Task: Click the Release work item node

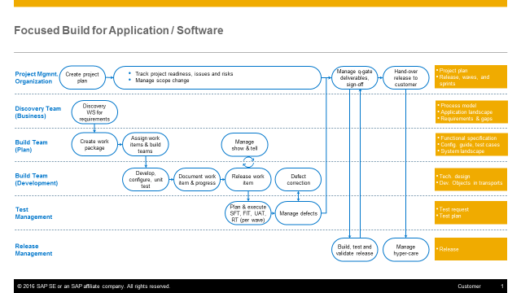Action: pyautogui.click(x=247, y=179)
